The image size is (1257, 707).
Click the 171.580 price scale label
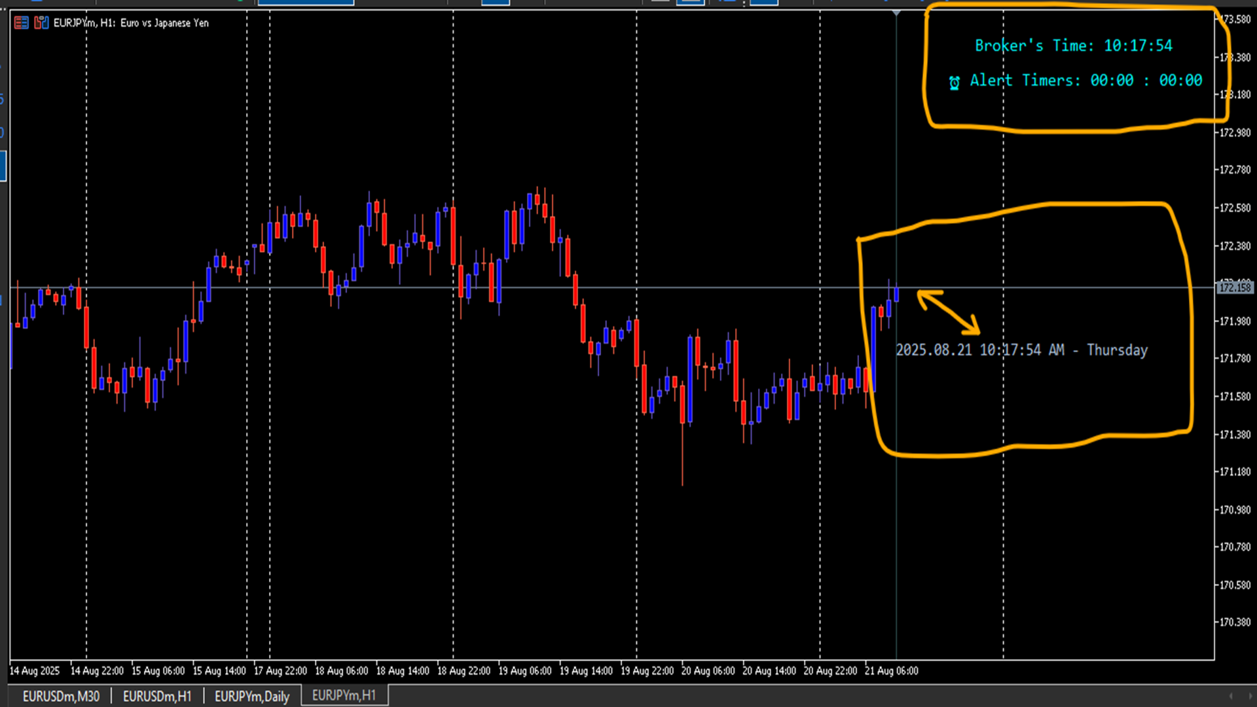pyautogui.click(x=1235, y=397)
